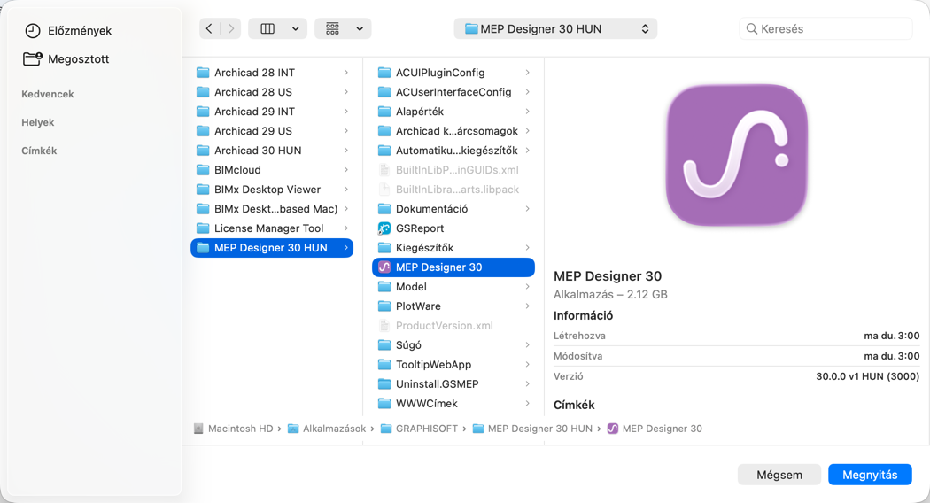The width and height of the screenshot is (930, 503).
Task: Click the Címkék sidebar heading
Action: [x=39, y=151]
